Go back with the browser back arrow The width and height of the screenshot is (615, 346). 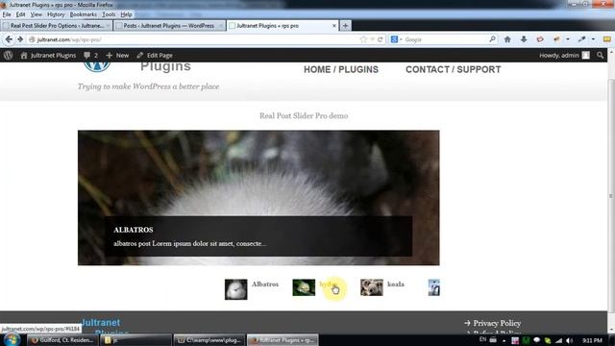9,39
